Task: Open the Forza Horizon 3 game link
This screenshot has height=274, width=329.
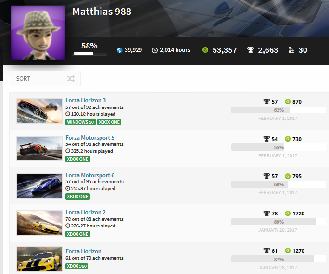Action: 86,100
